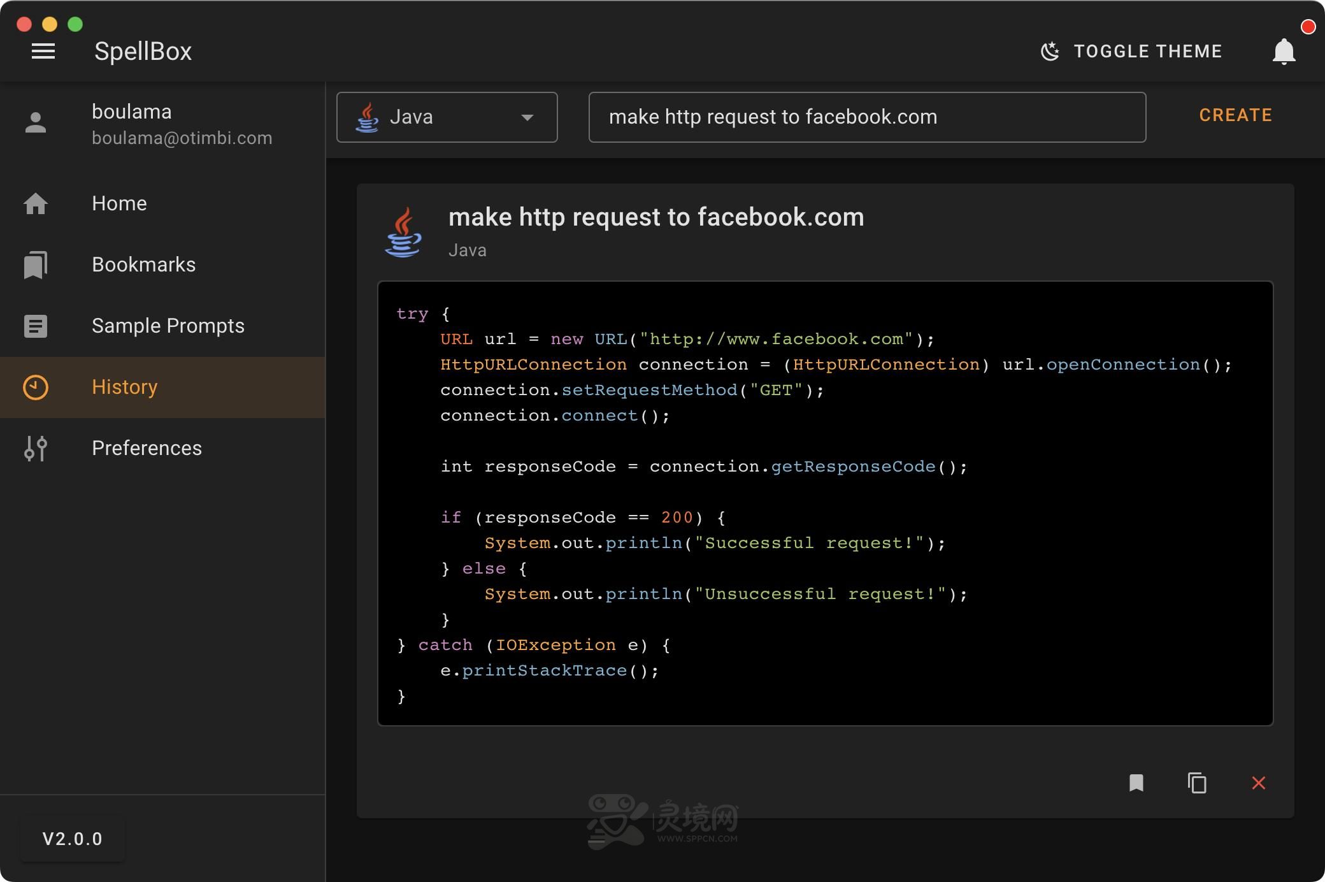The height and width of the screenshot is (882, 1325).
Task: Click the CREATE button
Action: (1236, 115)
